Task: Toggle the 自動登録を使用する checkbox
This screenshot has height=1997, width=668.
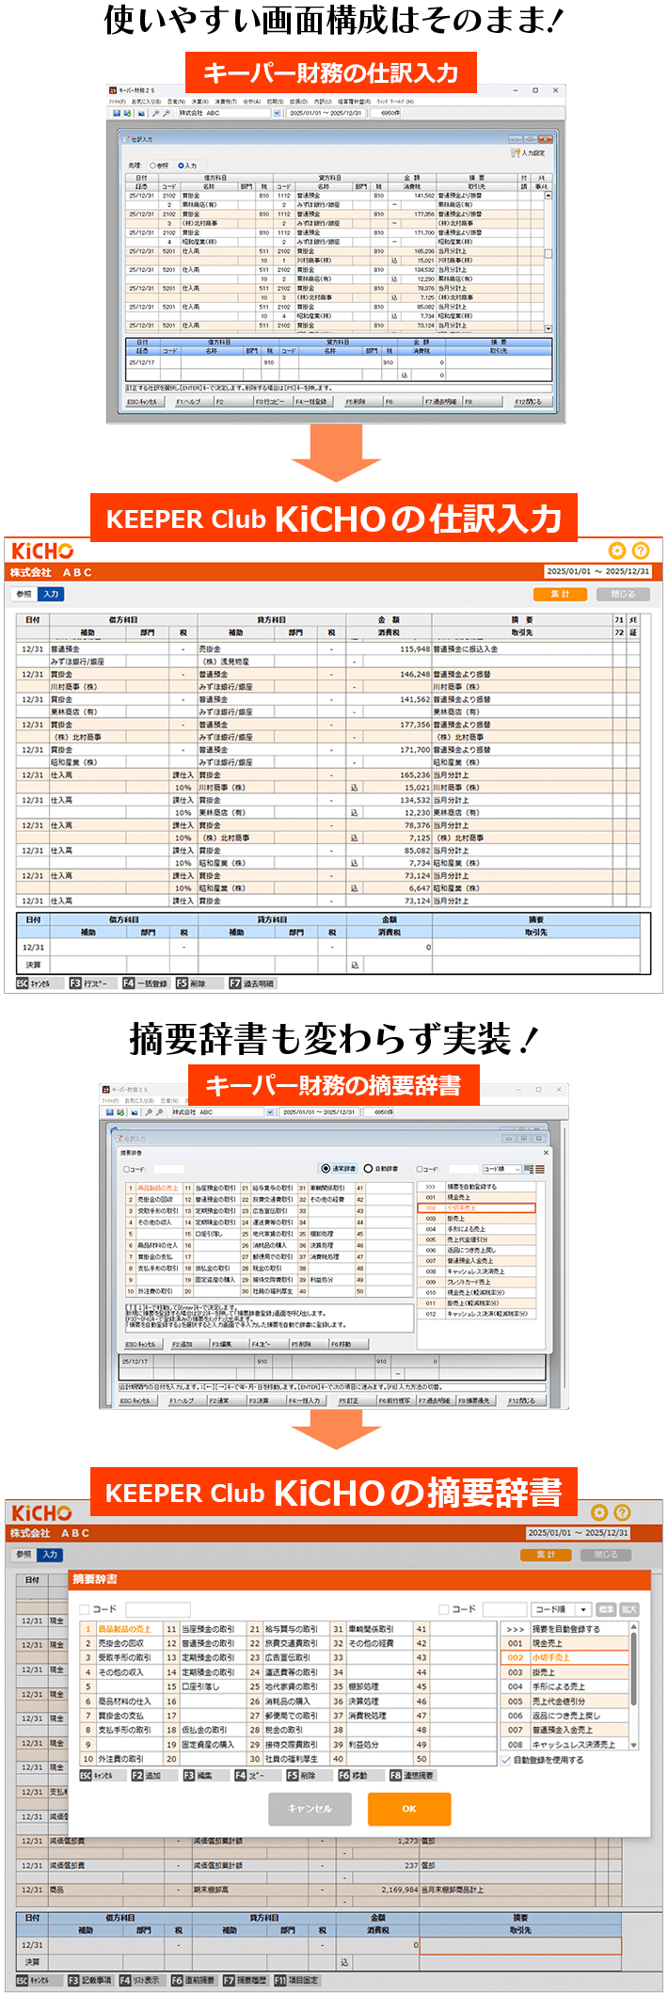Action: pyautogui.click(x=506, y=1759)
